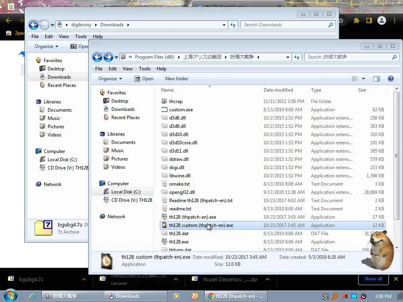
Task: Click Chrome extensions puzzle icon
Action: pyautogui.click(x=356, y=20)
